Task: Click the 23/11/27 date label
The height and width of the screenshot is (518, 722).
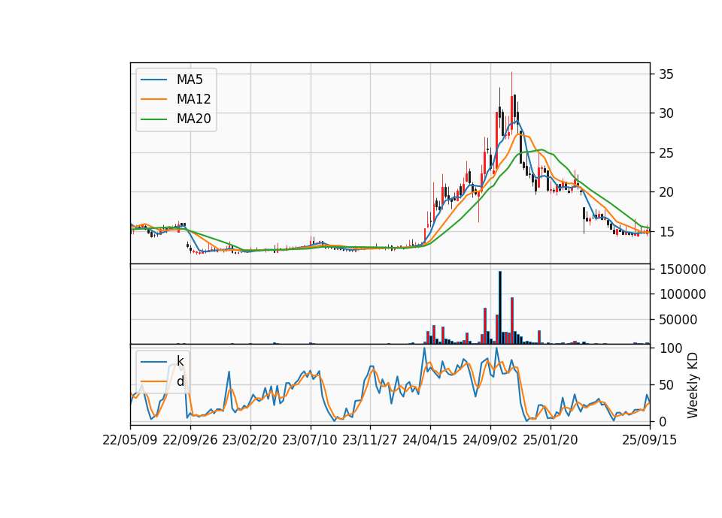Action: point(370,440)
